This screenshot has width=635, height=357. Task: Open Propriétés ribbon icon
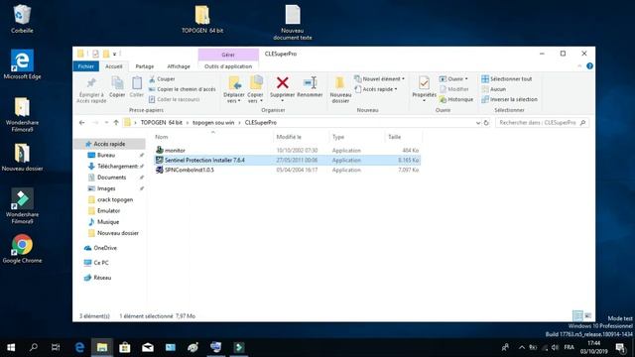(424, 83)
